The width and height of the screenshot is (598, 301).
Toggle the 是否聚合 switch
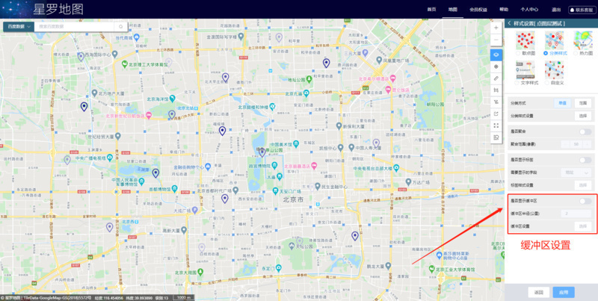[585, 131]
